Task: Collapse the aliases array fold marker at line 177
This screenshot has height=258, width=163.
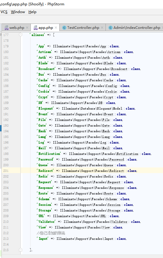Action: click(21, 35)
